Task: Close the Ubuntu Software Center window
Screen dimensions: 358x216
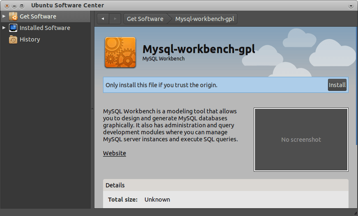Action: point(7,6)
